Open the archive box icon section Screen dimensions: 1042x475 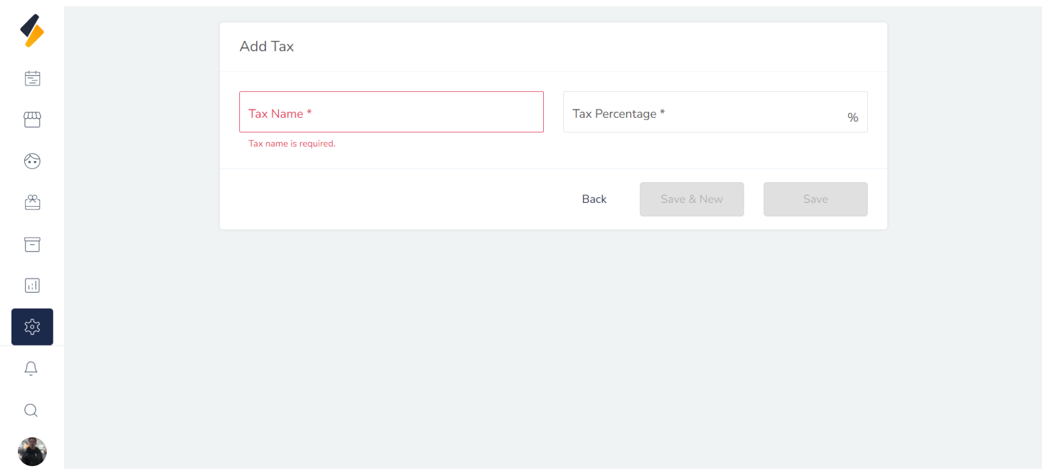pyautogui.click(x=32, y=244)
